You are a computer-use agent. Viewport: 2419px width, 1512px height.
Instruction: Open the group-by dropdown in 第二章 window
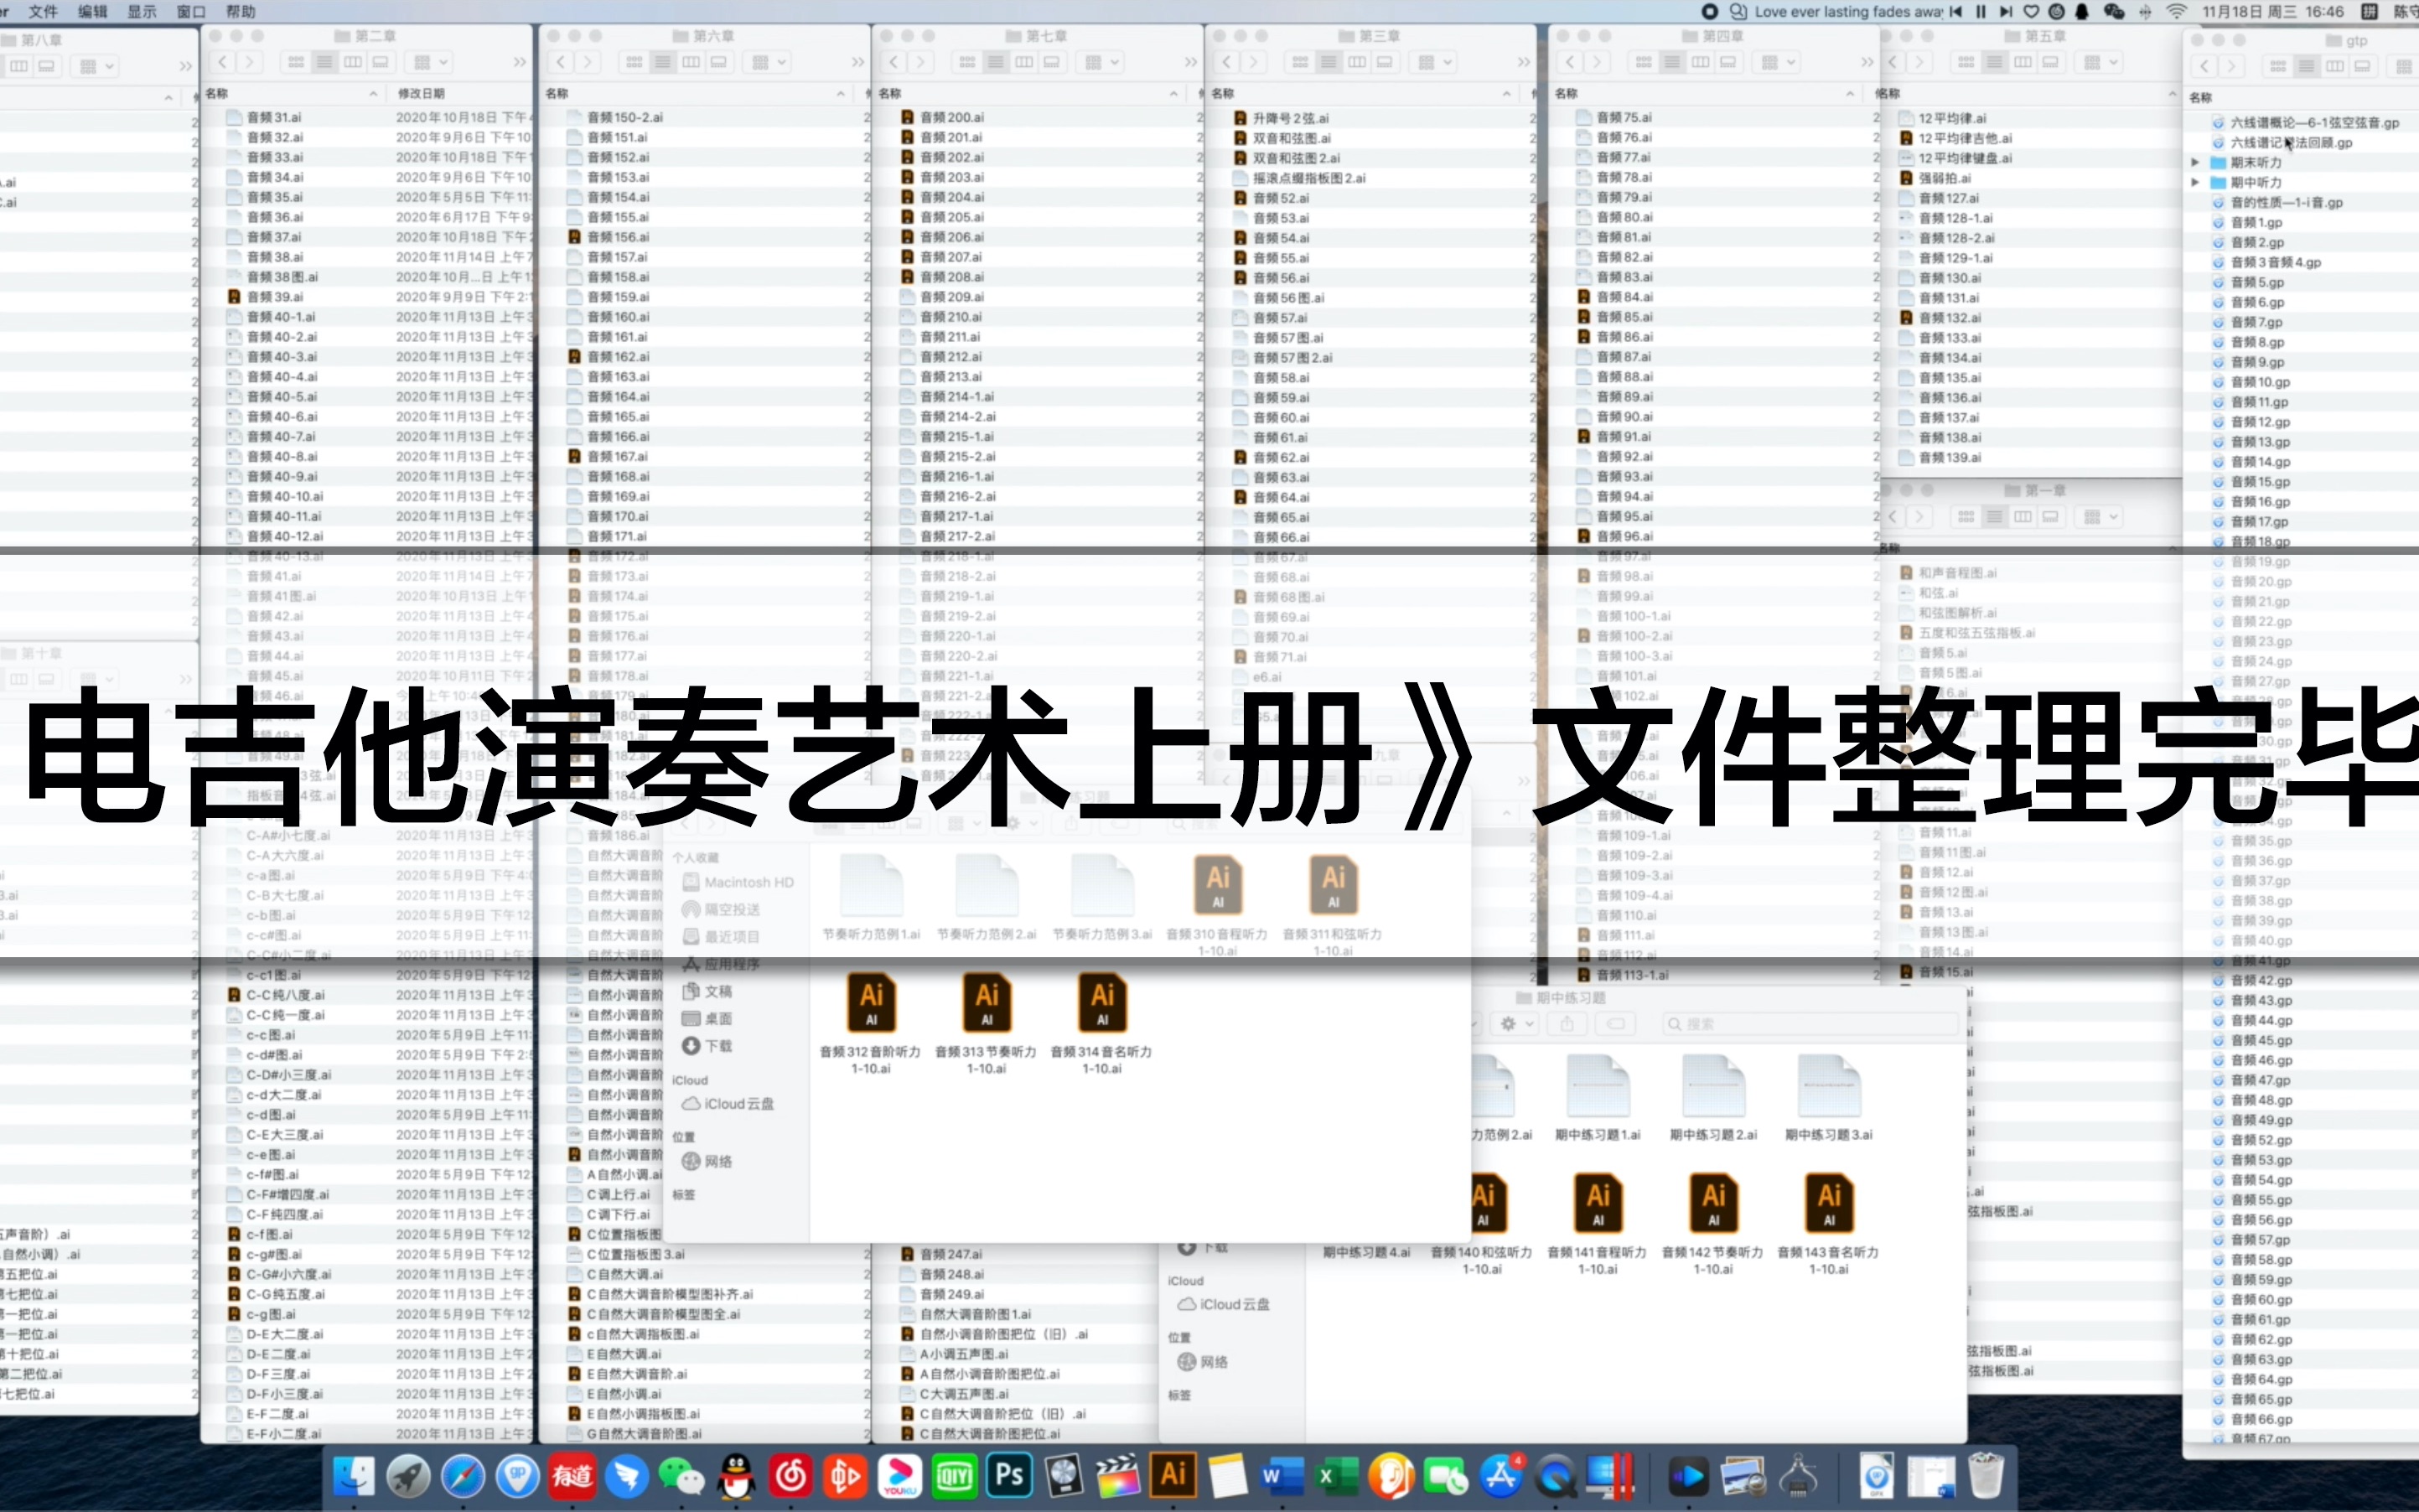pyautogui.click(x=431, y=62)
